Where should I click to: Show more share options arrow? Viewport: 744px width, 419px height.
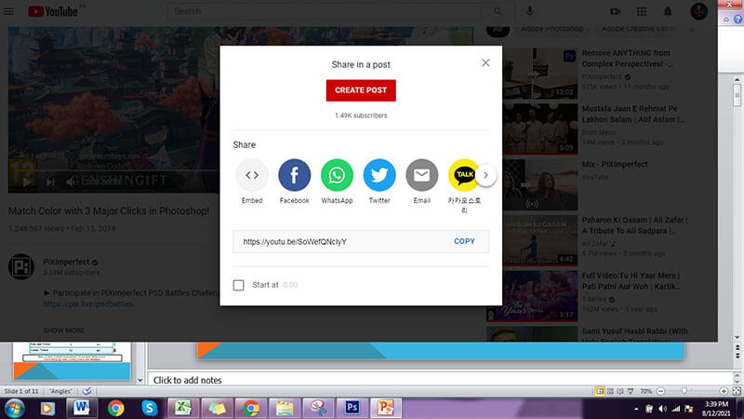point(485,175)
